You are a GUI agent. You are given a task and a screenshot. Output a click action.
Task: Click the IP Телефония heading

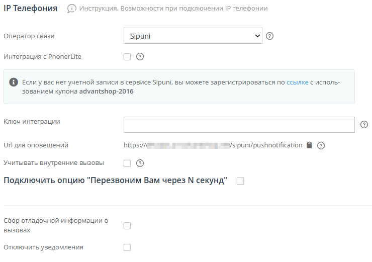click(x=31, y=9)
